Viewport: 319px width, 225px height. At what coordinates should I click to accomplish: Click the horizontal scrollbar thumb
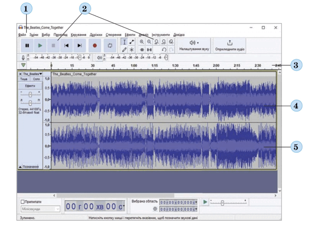tap(115, 195)
